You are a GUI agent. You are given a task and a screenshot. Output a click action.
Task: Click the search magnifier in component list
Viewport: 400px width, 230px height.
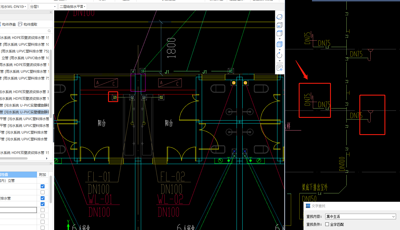(x=49, y=31)
